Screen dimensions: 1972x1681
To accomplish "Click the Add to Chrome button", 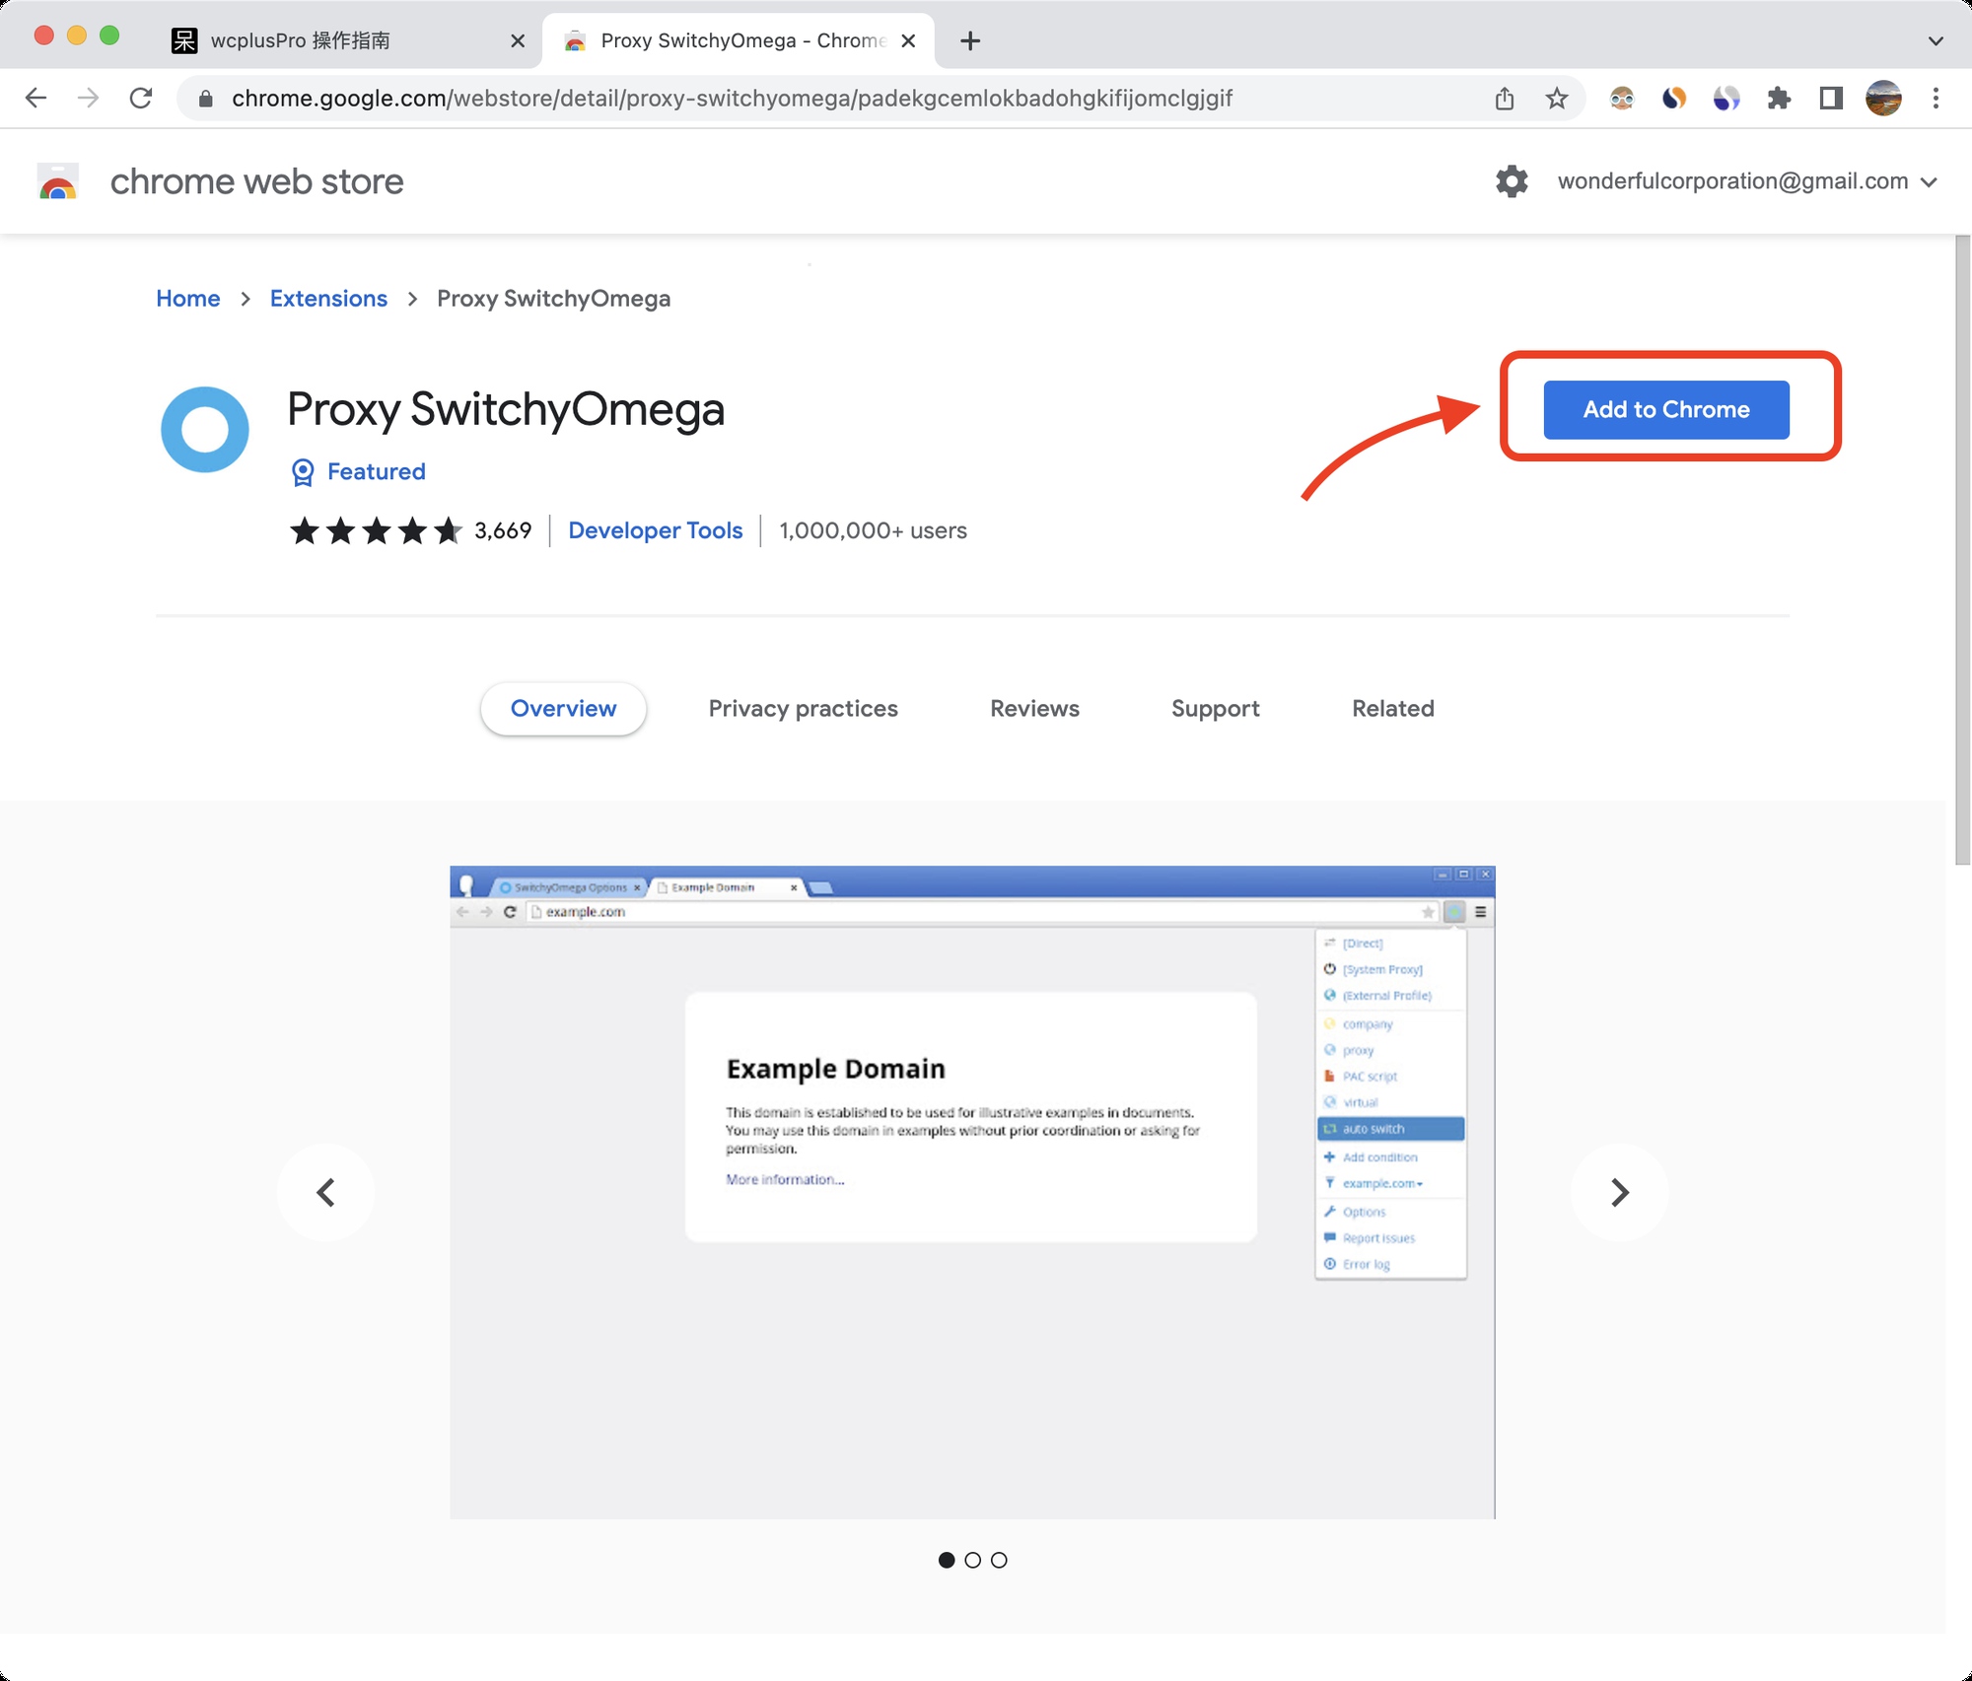I will pos(1666,410).
